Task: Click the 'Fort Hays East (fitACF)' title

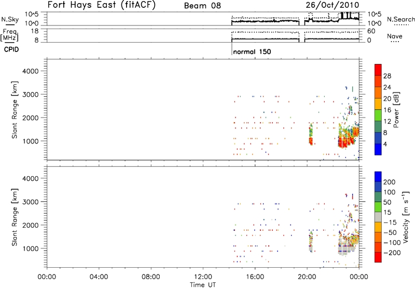Action: 102,5
